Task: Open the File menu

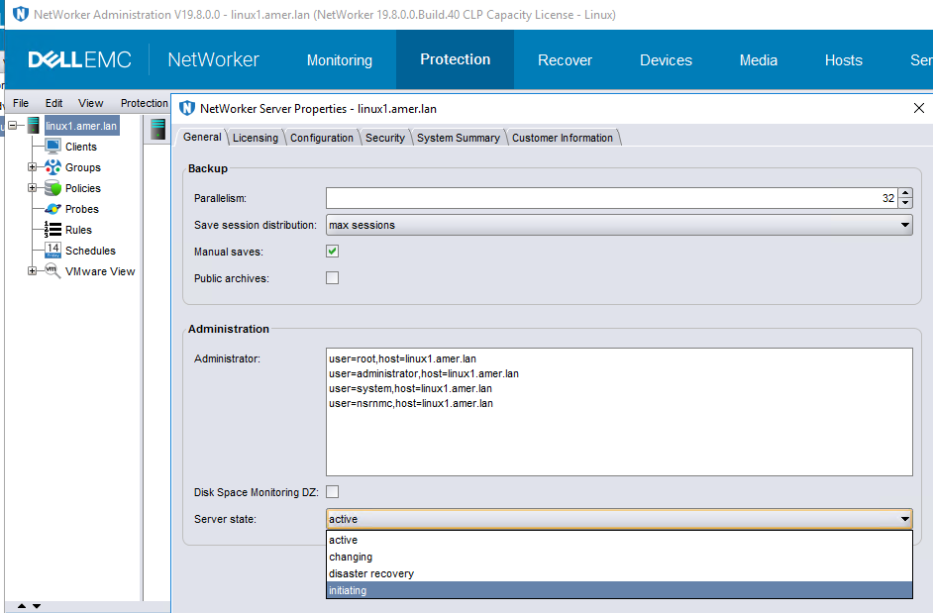Action: (20, 102)
